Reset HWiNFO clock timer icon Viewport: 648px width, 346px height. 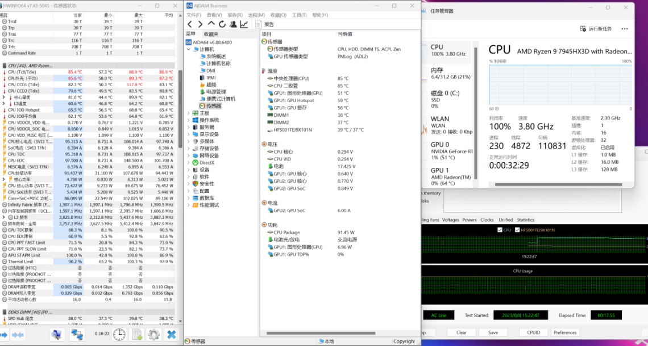(119, 335)
